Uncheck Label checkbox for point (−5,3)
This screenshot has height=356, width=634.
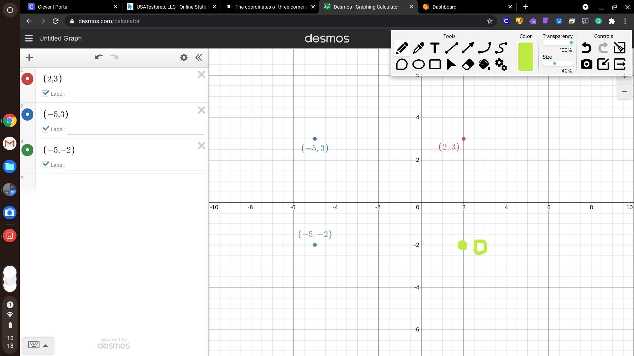click(x=46, y=129)
